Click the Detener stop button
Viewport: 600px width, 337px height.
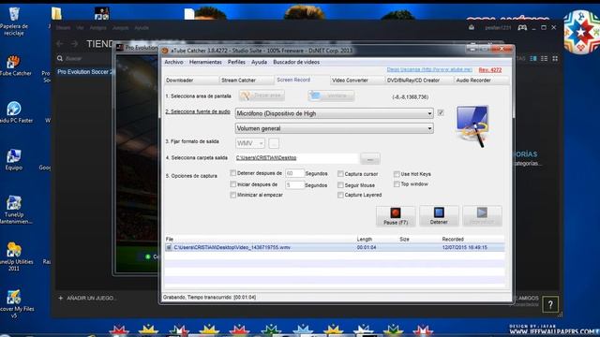point(439,216)
